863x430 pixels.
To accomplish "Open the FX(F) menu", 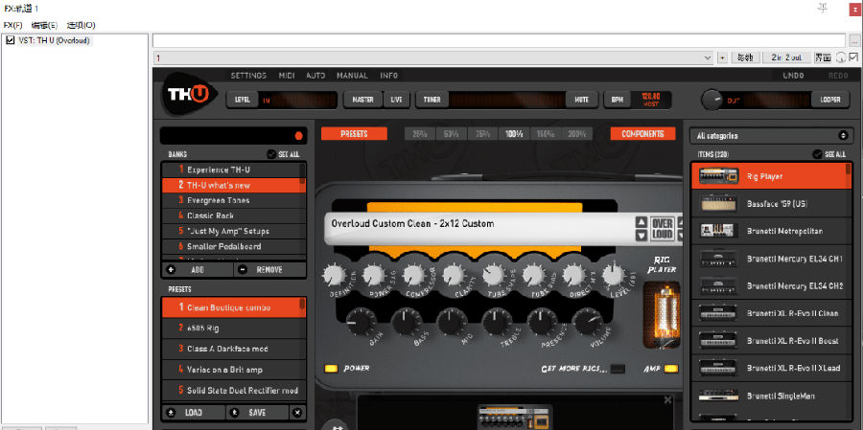I will pyautogui.click(x=12, y=25).
